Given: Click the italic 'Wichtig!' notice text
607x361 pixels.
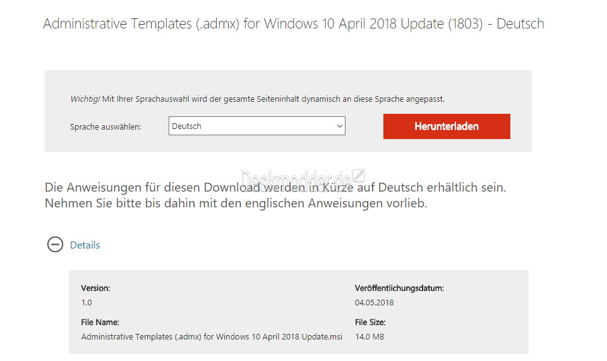Looking at the screenshot, I should tap(85, 99).
